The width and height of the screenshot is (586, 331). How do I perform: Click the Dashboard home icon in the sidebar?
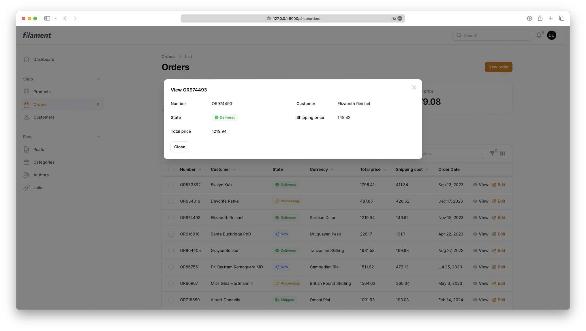(27, 59)
